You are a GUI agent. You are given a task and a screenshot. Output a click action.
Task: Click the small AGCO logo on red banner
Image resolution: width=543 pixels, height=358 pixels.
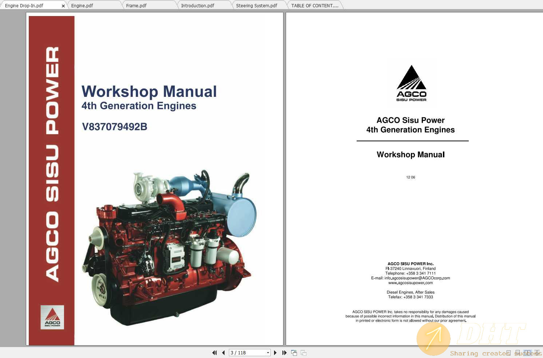tap(52, 317)
